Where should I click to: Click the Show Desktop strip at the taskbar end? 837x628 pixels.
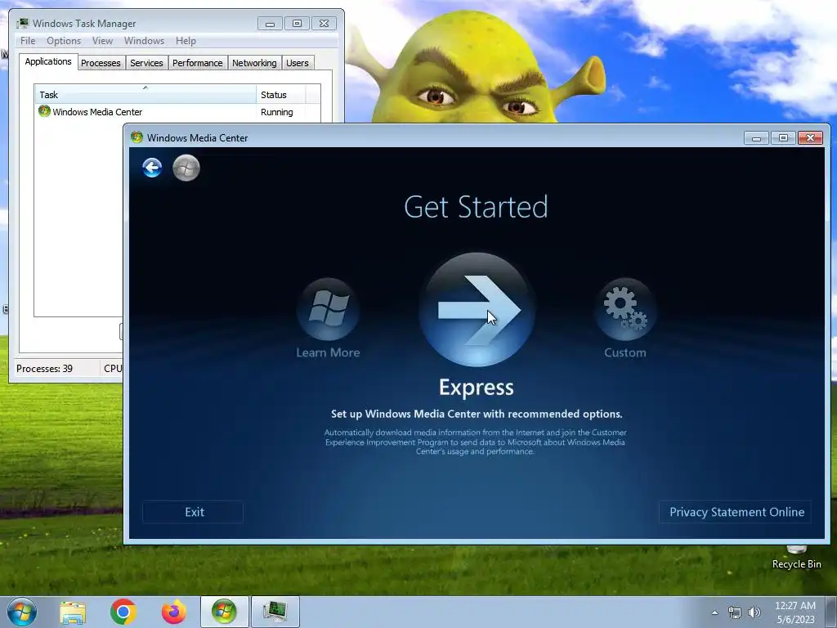click(x=831, y=612)
